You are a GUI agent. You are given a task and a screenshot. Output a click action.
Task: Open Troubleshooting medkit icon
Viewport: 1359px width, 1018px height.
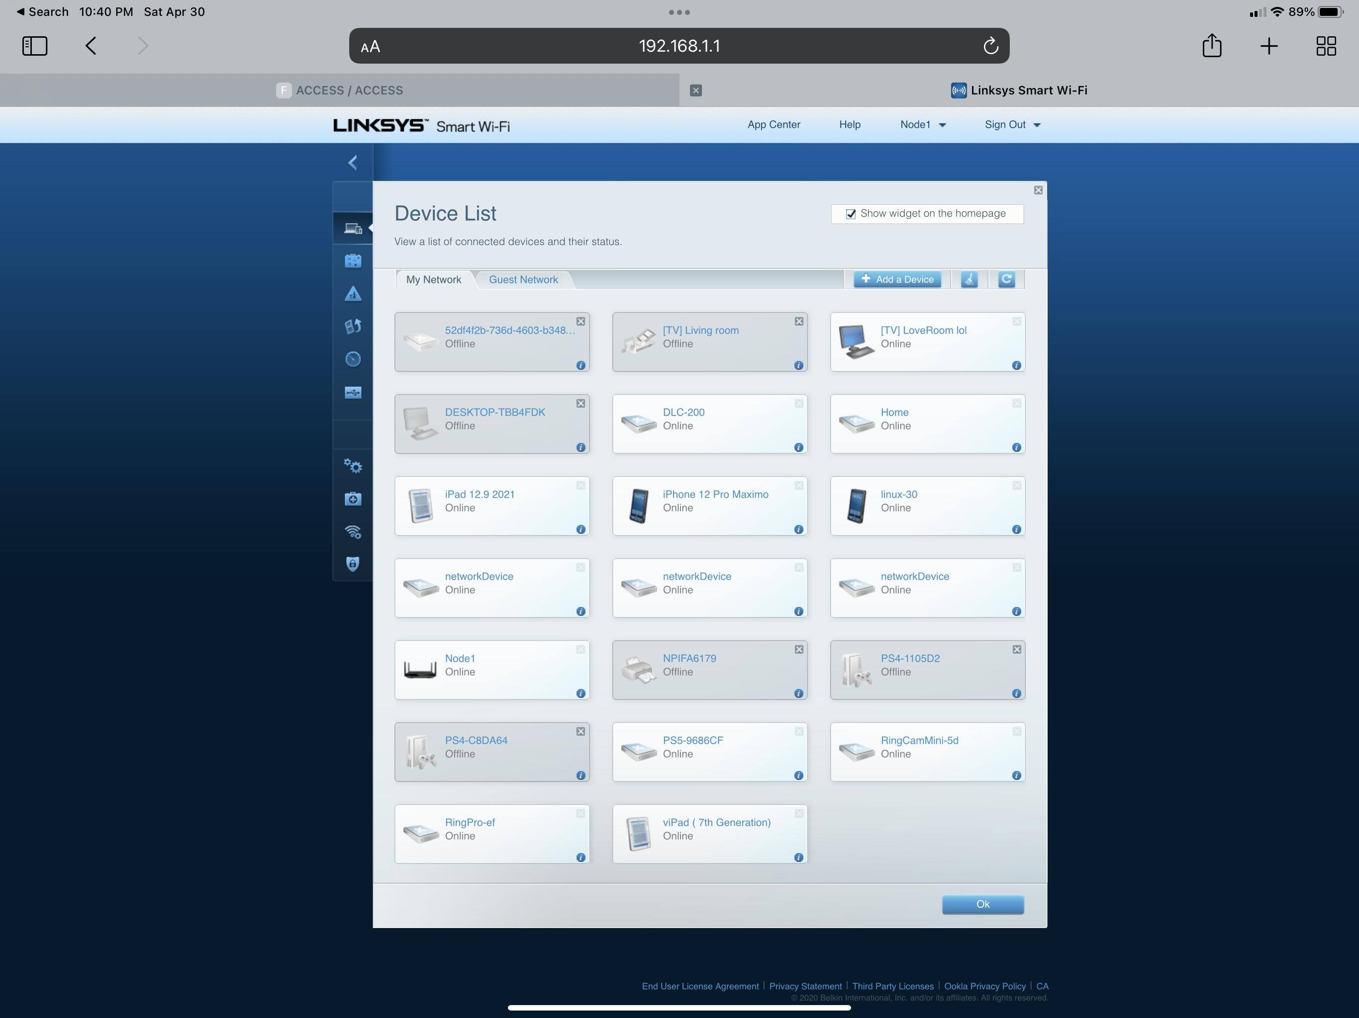[353, 499]
